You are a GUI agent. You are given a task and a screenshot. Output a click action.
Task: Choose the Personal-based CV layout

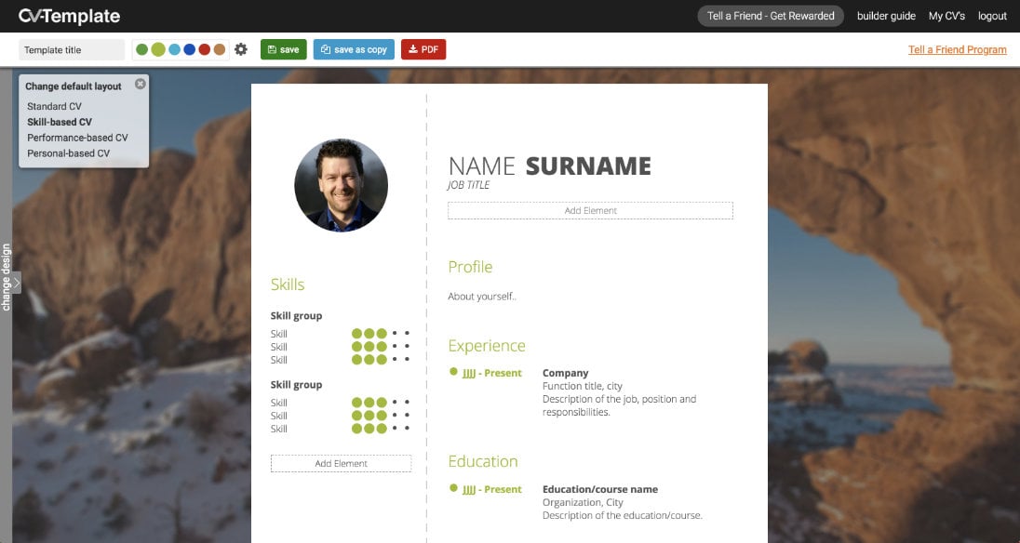pos(68,153)
